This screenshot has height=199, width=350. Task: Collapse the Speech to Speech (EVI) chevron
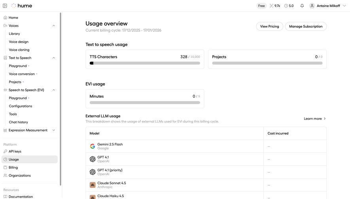53,90
